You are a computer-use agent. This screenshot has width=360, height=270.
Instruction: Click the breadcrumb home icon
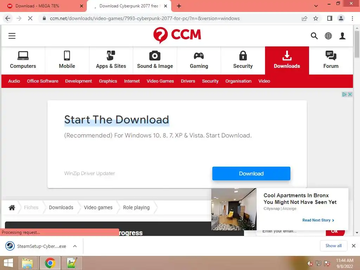(12, 207)
